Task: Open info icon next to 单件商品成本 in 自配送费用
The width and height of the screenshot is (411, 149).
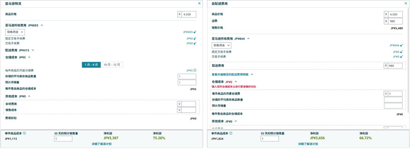Action: pyautogui.click(x=231, y=133)
